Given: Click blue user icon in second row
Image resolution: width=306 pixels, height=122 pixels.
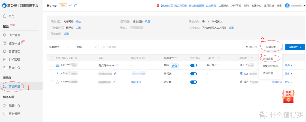Looking at the screenshot, I should pyautogui.click(x=57, y=73).
